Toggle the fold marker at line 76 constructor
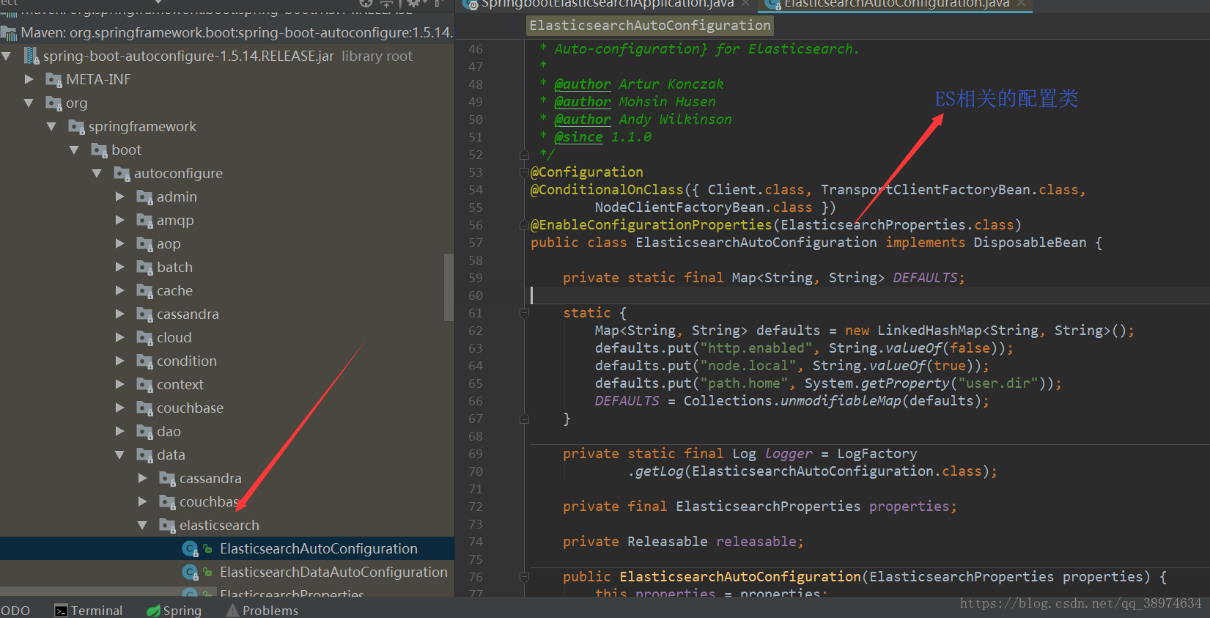The image size is (1210, 618). point(524,577)
